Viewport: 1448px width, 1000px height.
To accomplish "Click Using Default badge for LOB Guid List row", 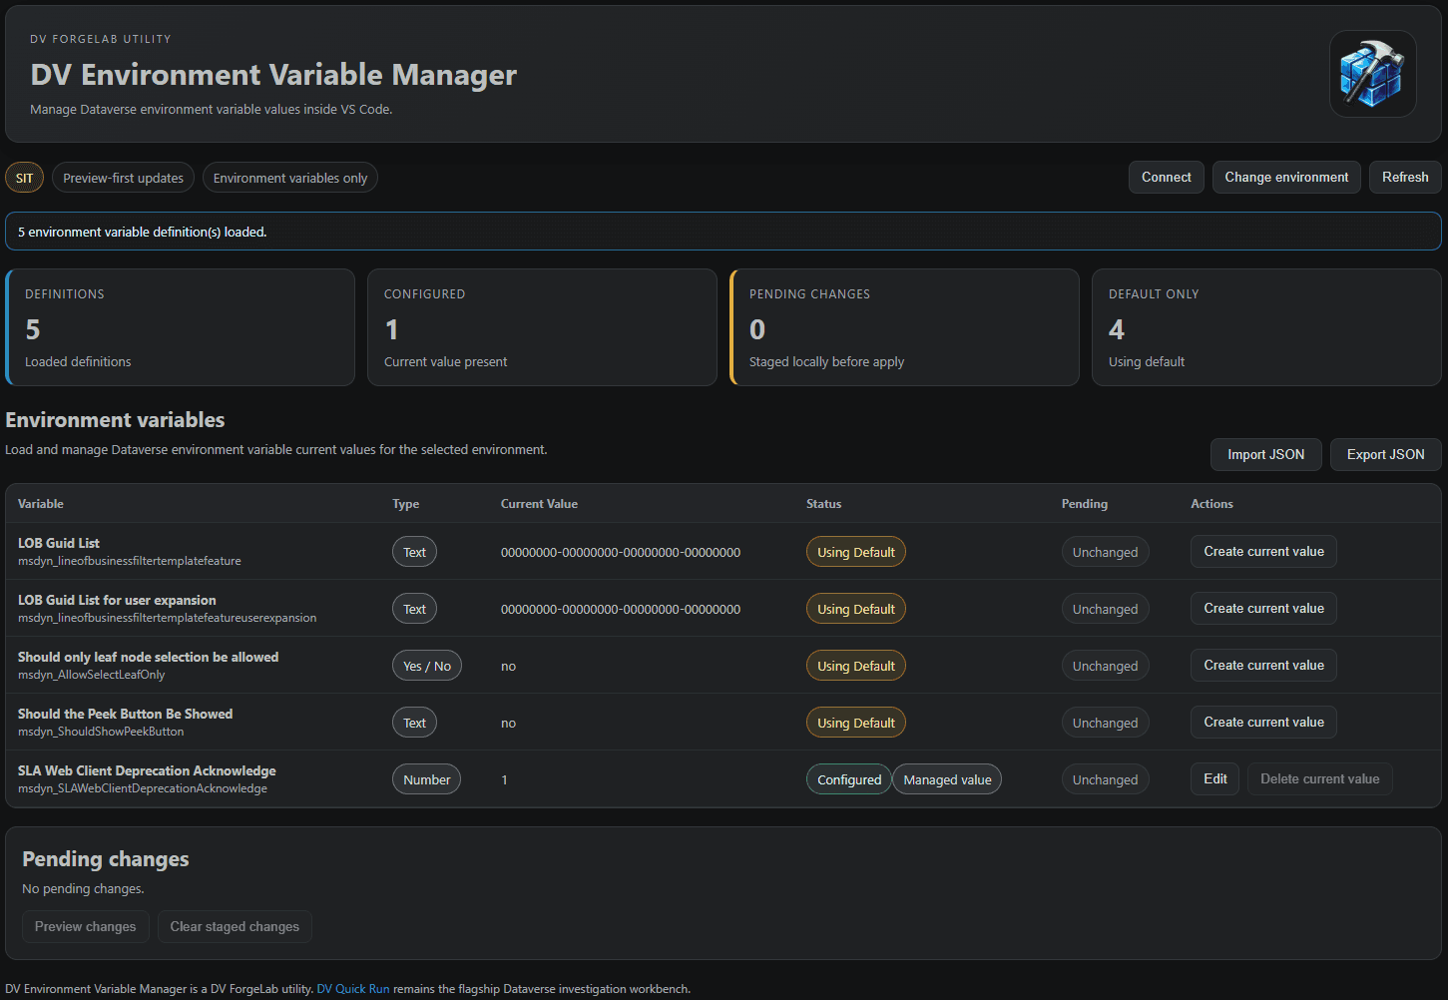I will tap(855, 552).
